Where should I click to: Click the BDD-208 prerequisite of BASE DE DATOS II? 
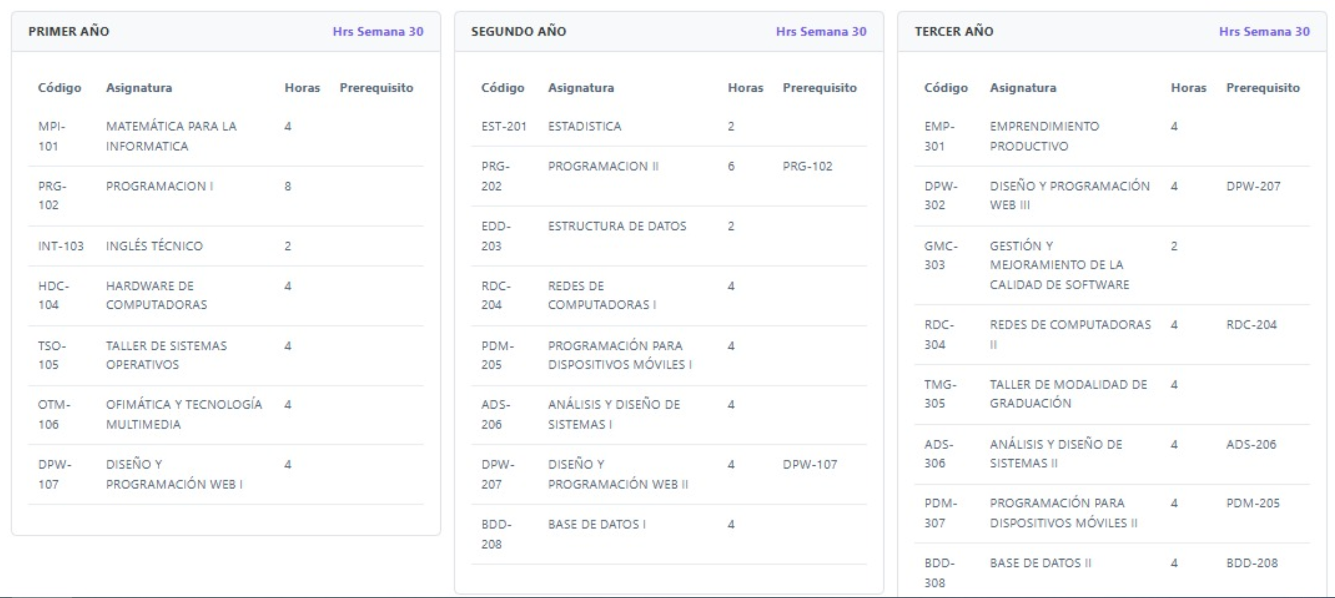click(1252, 563)
